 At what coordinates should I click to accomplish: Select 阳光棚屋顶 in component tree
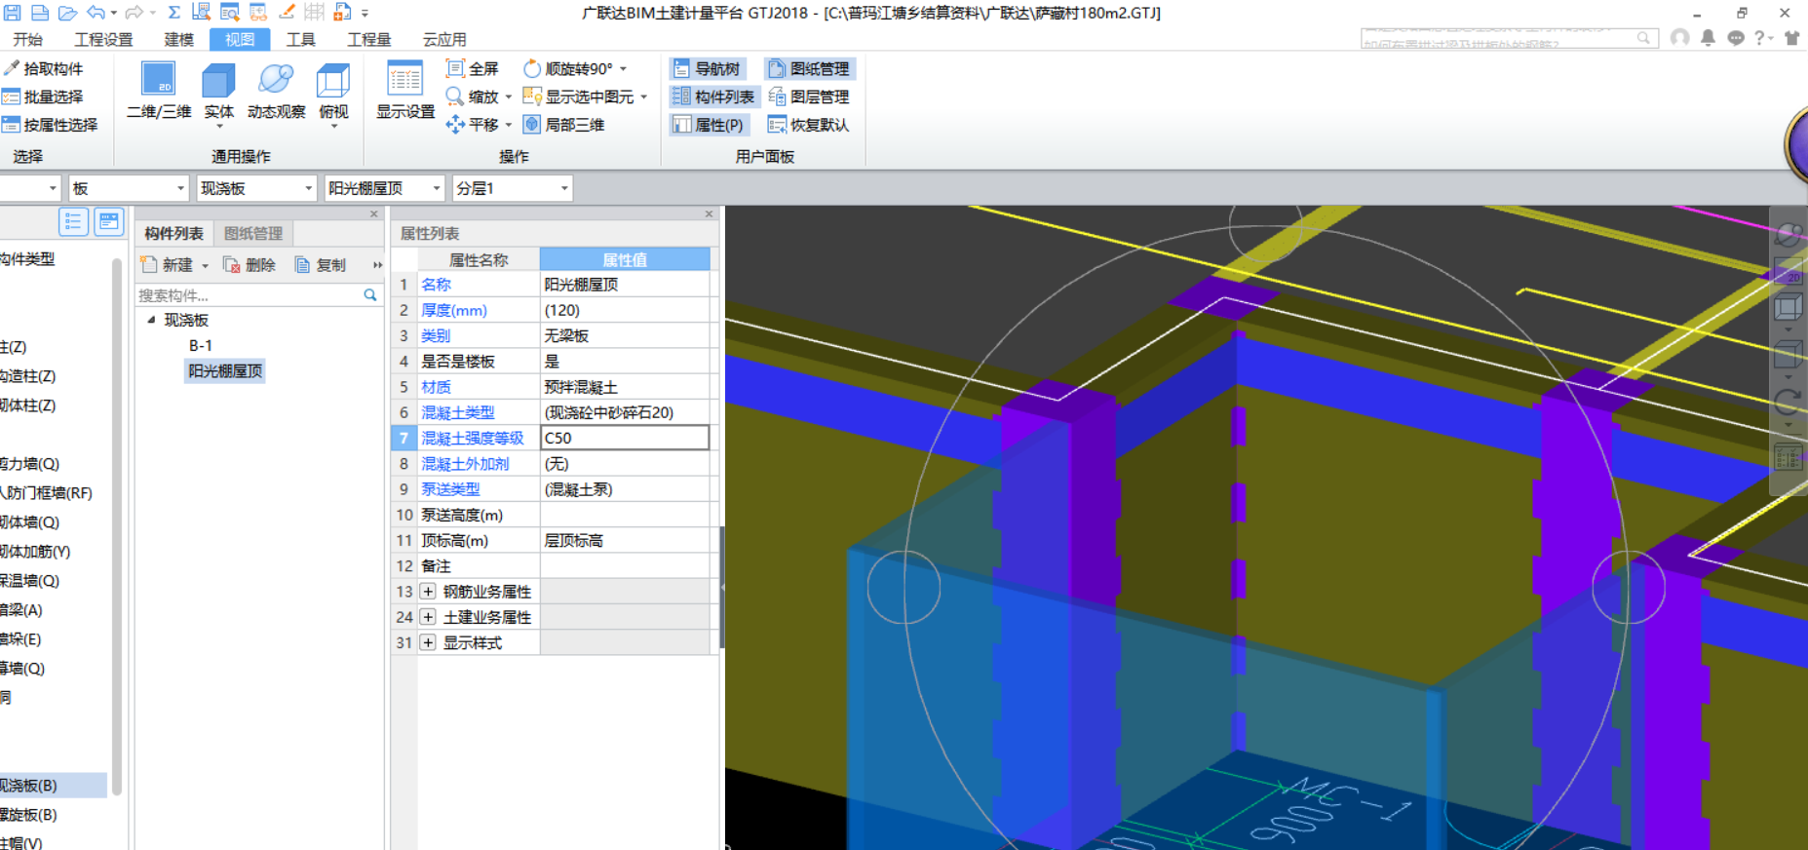tap(225, 371)
